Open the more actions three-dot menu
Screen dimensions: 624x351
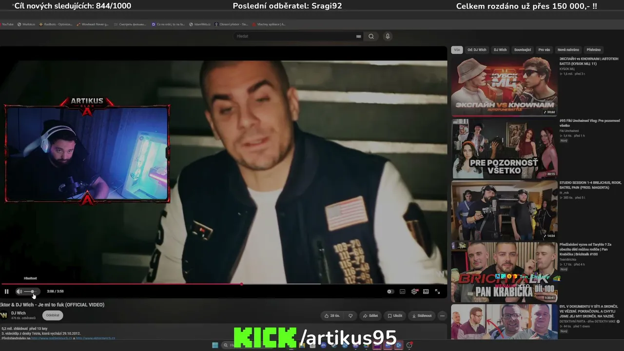tap(442, 316)
